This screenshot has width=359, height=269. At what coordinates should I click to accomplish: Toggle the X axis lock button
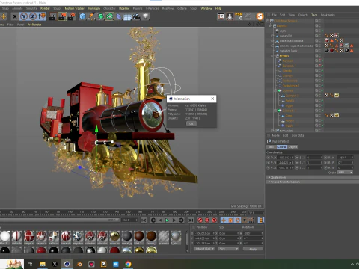coord(15,16)
